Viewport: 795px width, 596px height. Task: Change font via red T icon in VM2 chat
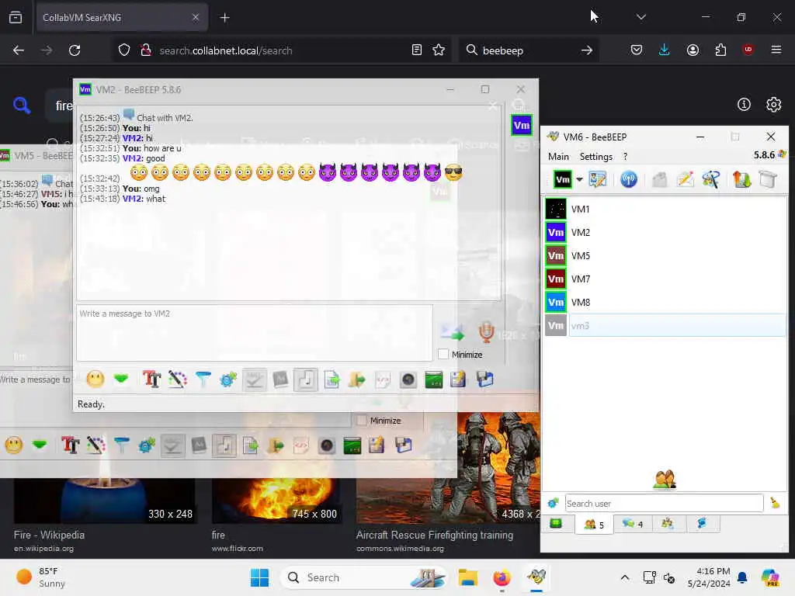click(151, 379)
